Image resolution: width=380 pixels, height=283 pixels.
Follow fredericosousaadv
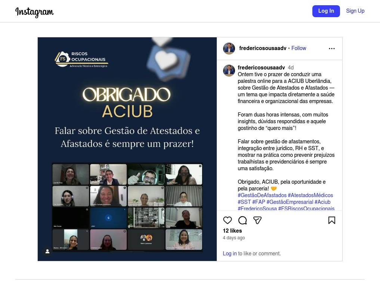[x=299, y=48]
